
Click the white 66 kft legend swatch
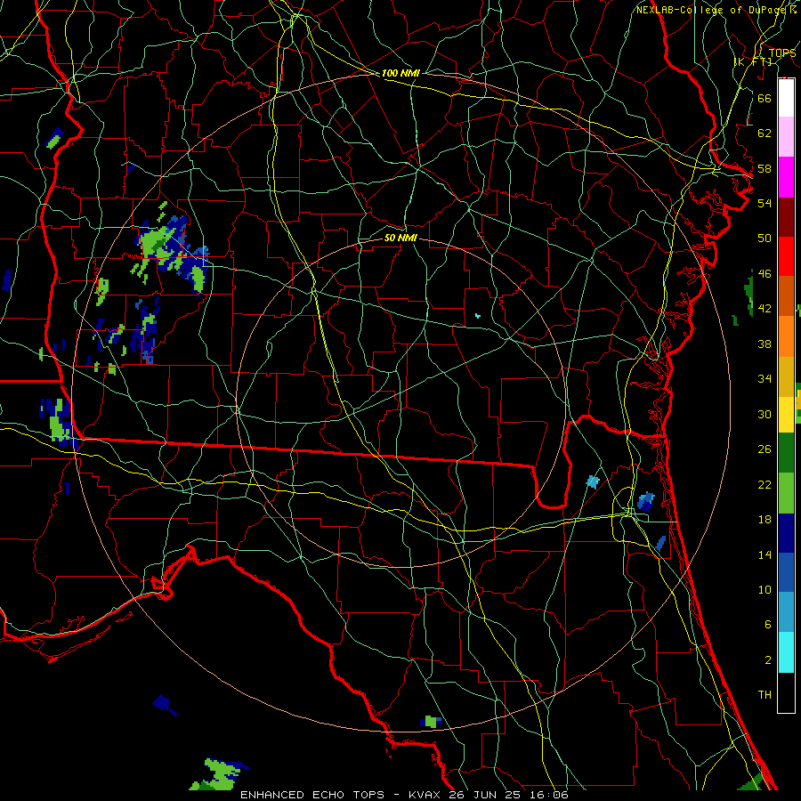point(786,98)
